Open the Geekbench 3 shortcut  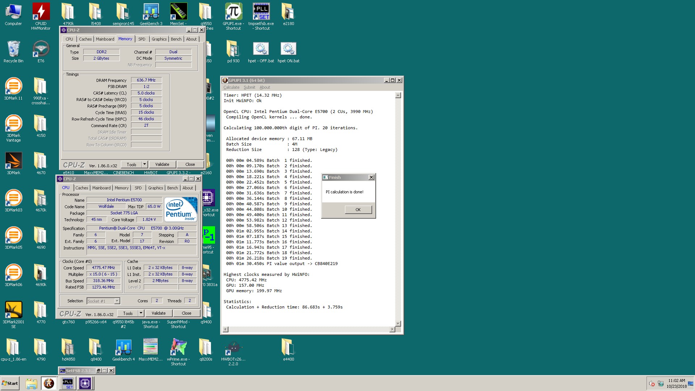coord(151,14)
